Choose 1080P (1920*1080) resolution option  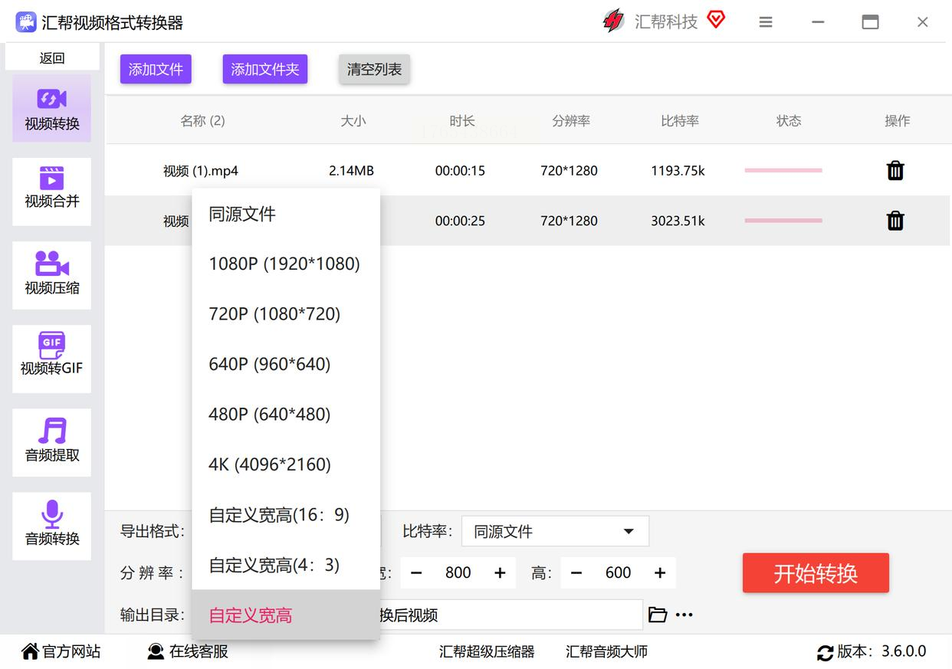click(284, 264)
